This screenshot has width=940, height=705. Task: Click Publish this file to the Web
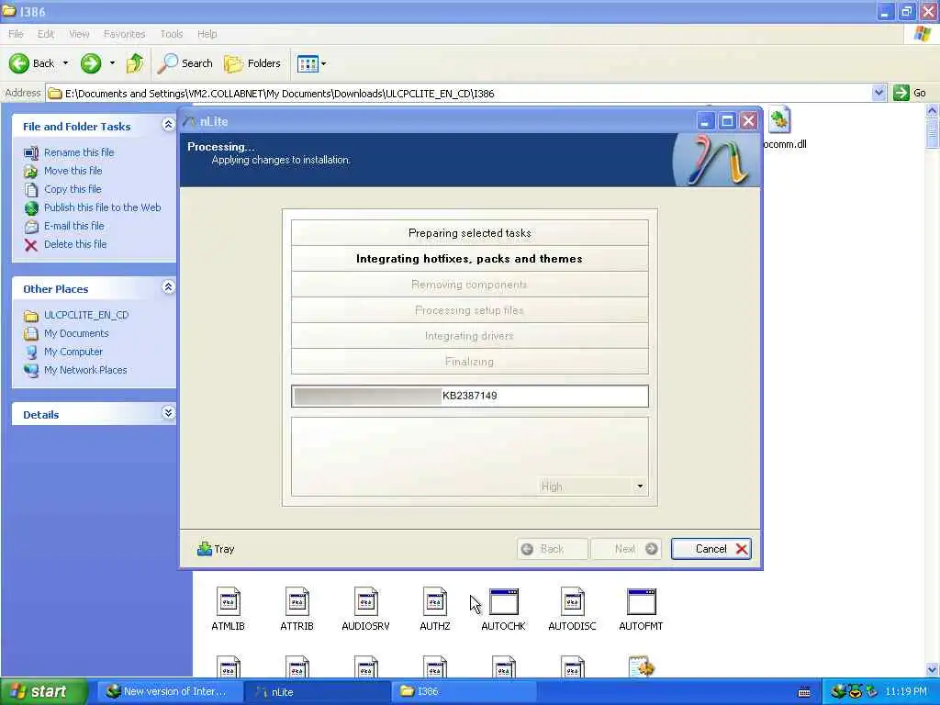(x=103, y=207)
